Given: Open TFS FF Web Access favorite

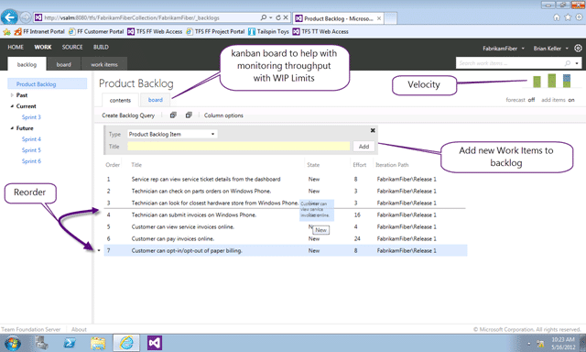Looking at the screenshot, I should coord(155,32).
